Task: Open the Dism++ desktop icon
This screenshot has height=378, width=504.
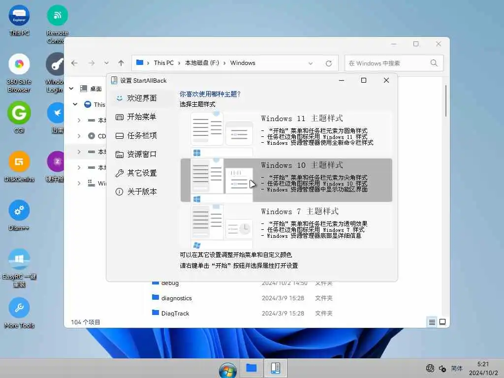Action: point(19,215)
